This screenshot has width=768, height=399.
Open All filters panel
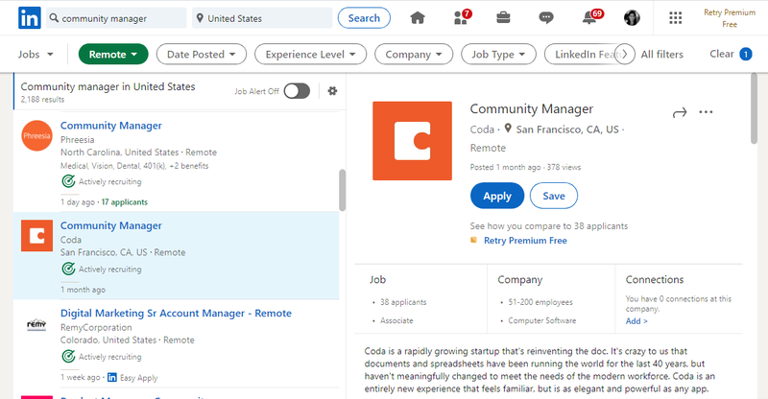(x=662, y=55)
